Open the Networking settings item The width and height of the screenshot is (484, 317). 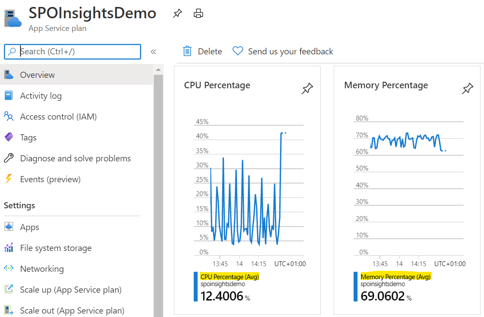[77, 269]
